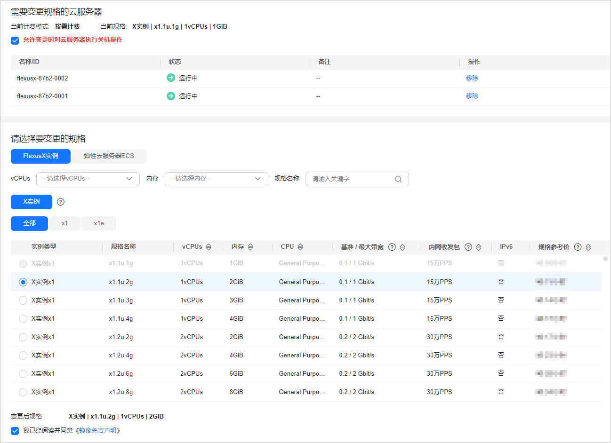The width and height of the screenshot is (611, 443).
Task: Open the help tooltip next to X实例
Action: coord(61,202)
